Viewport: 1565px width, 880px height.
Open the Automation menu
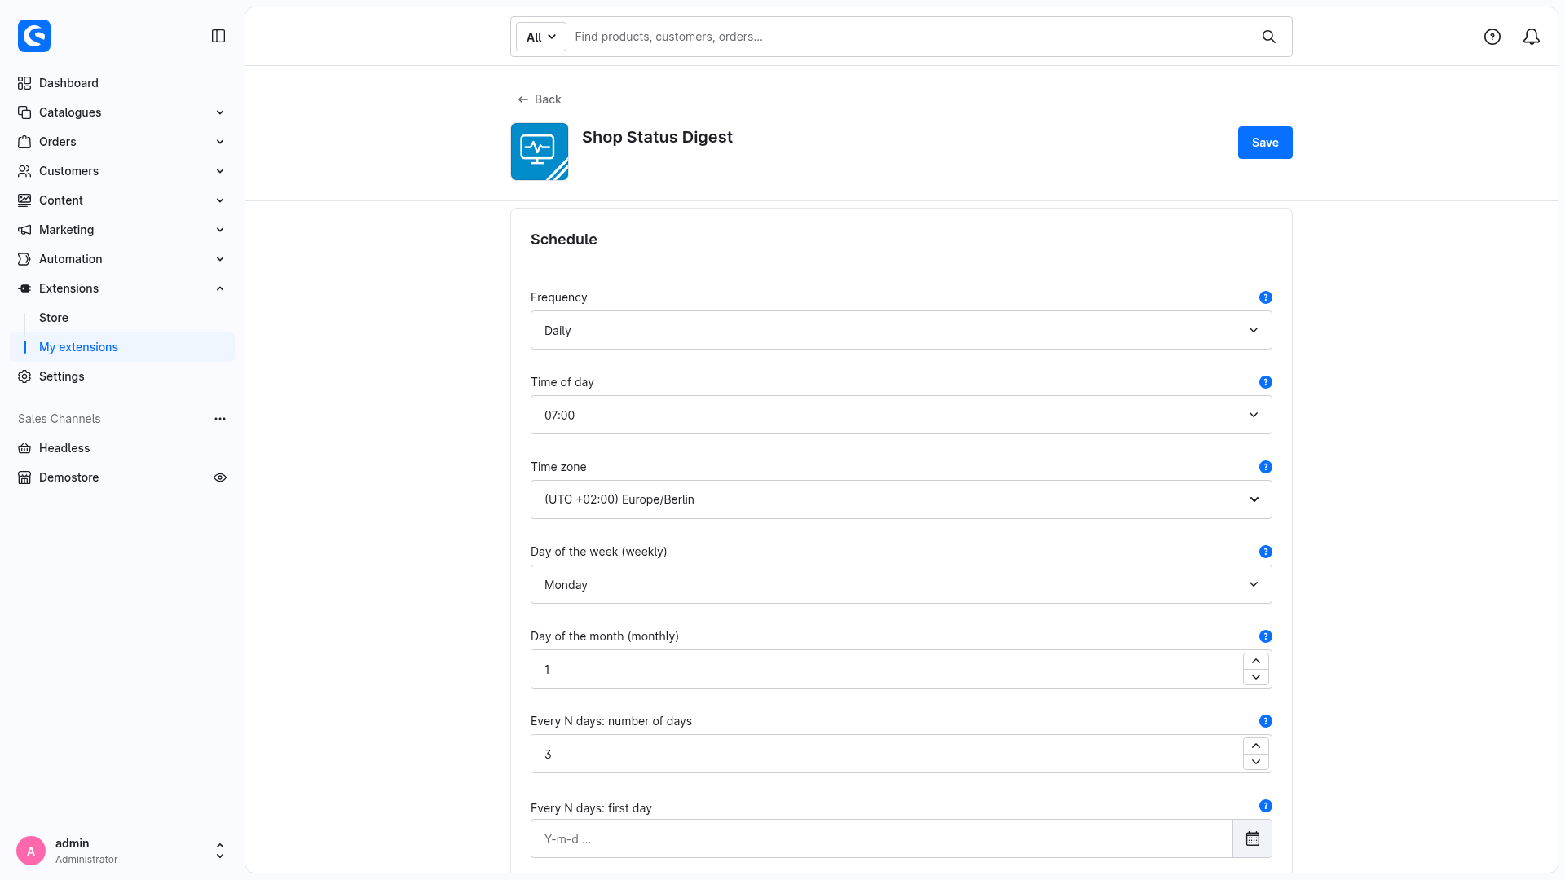[122, 259]
